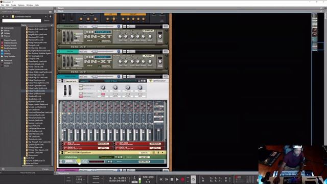Viewport: 327px width, 184px height.
Task: Open Song Samples location
Action: [x=8, y=56]
